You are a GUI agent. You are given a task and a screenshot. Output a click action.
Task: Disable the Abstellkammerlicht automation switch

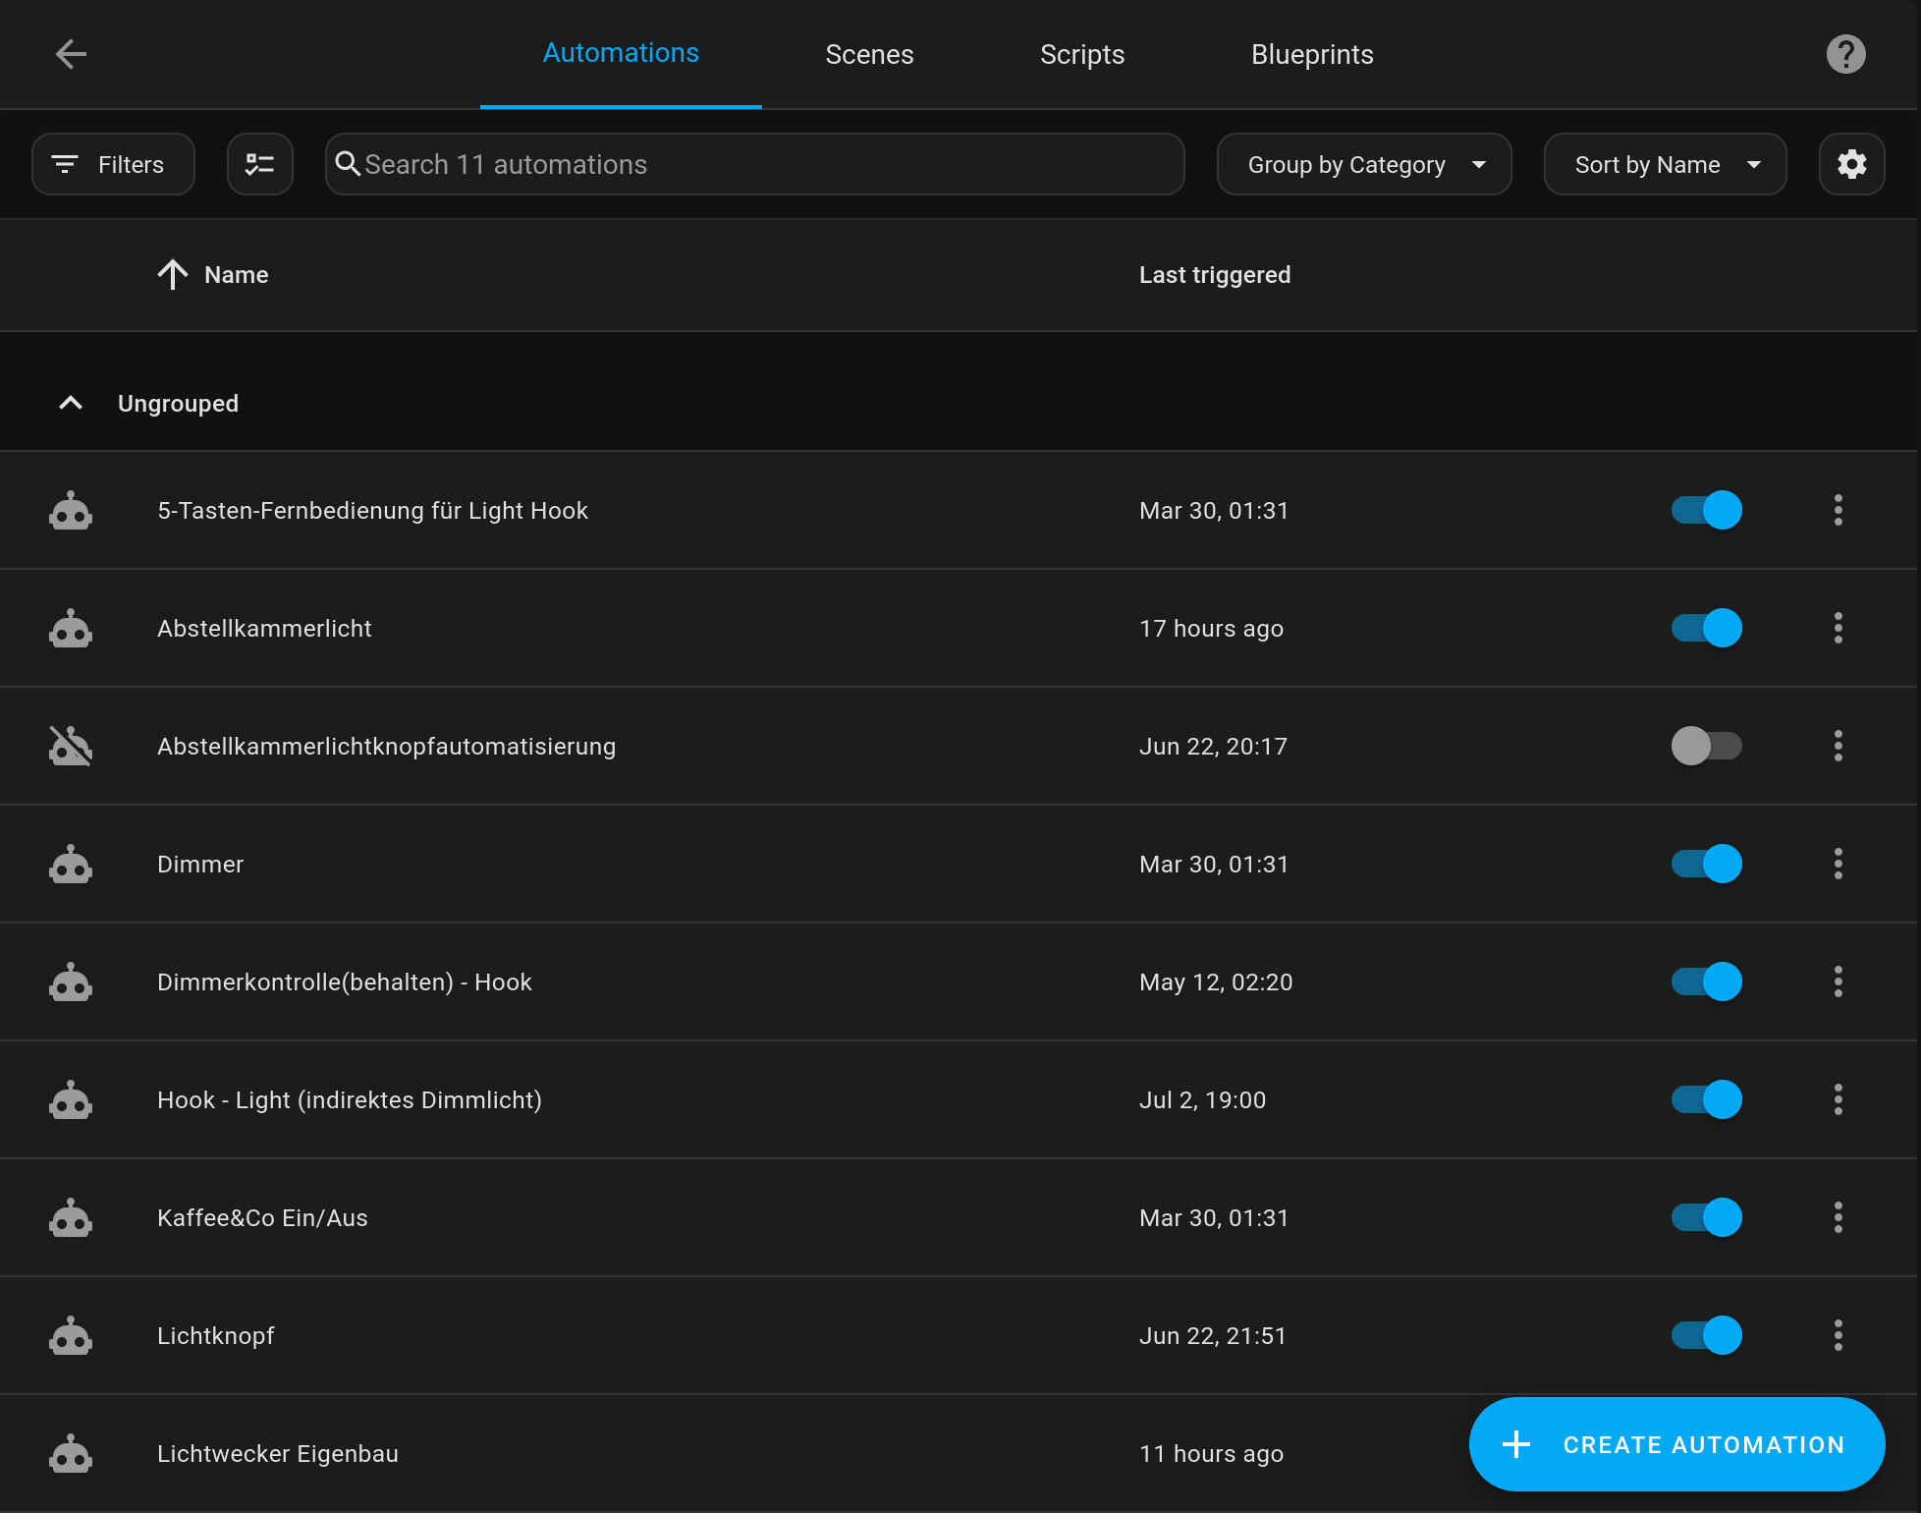(x=1707, y=628)
